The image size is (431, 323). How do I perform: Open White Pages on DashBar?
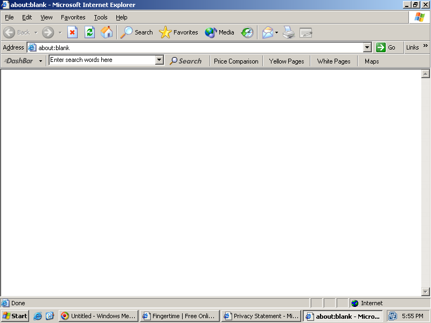(x=333, y=61)
